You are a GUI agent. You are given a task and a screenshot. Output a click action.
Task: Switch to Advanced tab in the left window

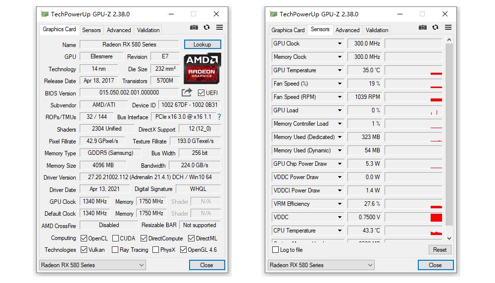tap(119, 30)
